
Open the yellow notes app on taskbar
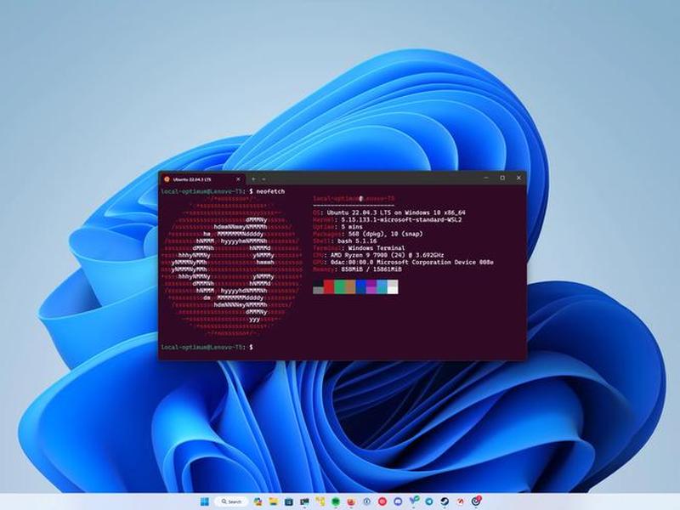(x=320, y=501)
